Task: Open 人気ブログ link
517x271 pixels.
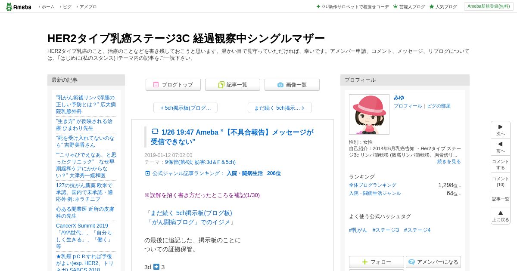Action: 443,7
